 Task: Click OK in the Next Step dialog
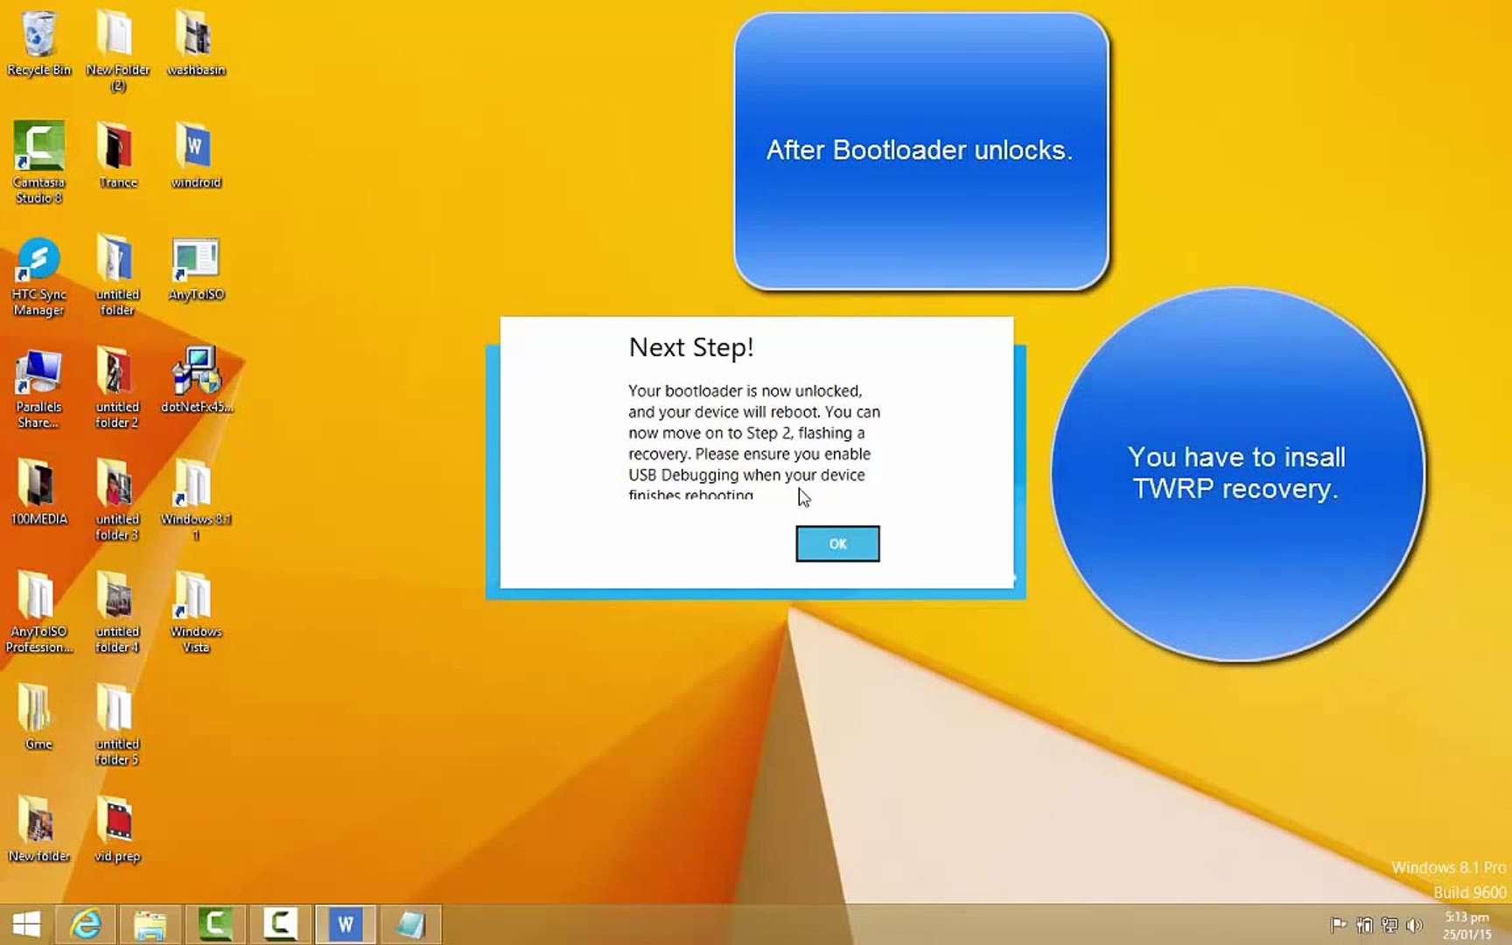point(837,543)
